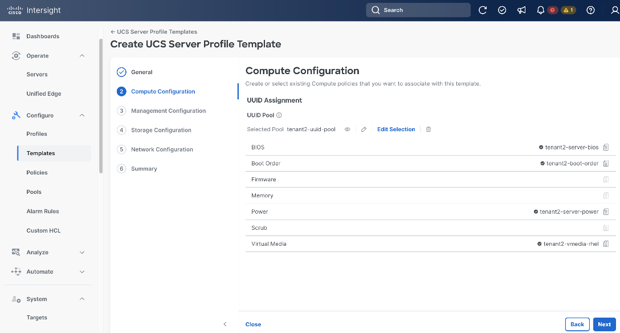Open the announcements megaphone icon
The image size is (620, 333).
click(x=521, y=10)
